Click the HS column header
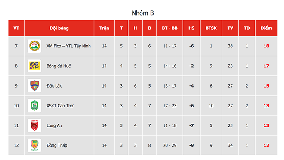This screenshot has height=160, width=284. click(191, 28)
